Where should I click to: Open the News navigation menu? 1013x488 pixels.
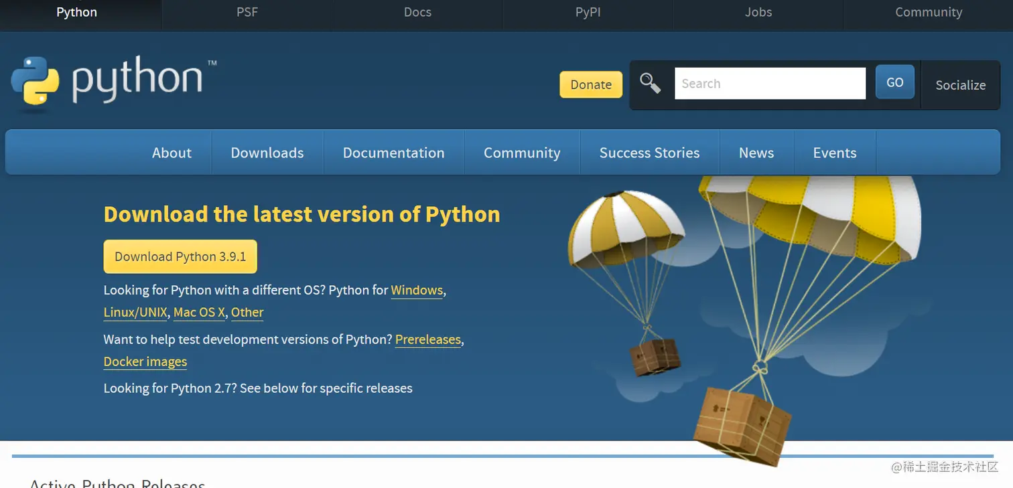756,153
